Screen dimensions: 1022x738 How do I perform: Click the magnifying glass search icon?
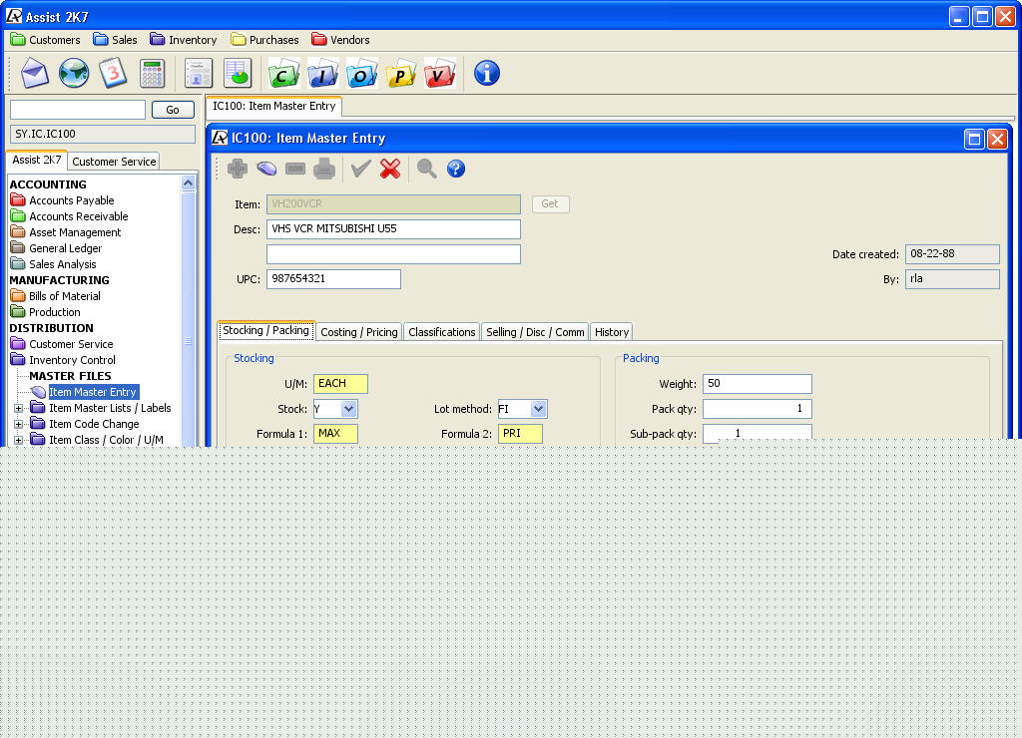[x=427, y=169]
